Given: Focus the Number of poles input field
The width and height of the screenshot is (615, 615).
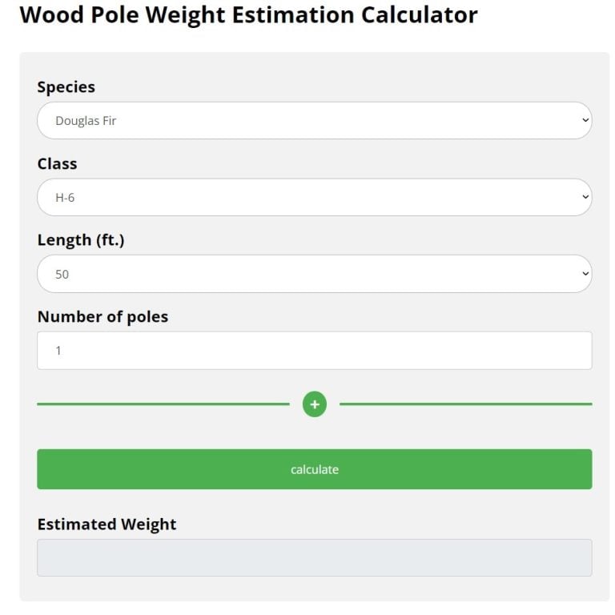Looking at the screenshot, I should click(x=314, y=351).
